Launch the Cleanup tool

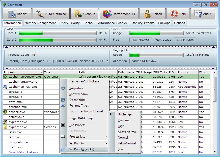[x=85, y=14]
